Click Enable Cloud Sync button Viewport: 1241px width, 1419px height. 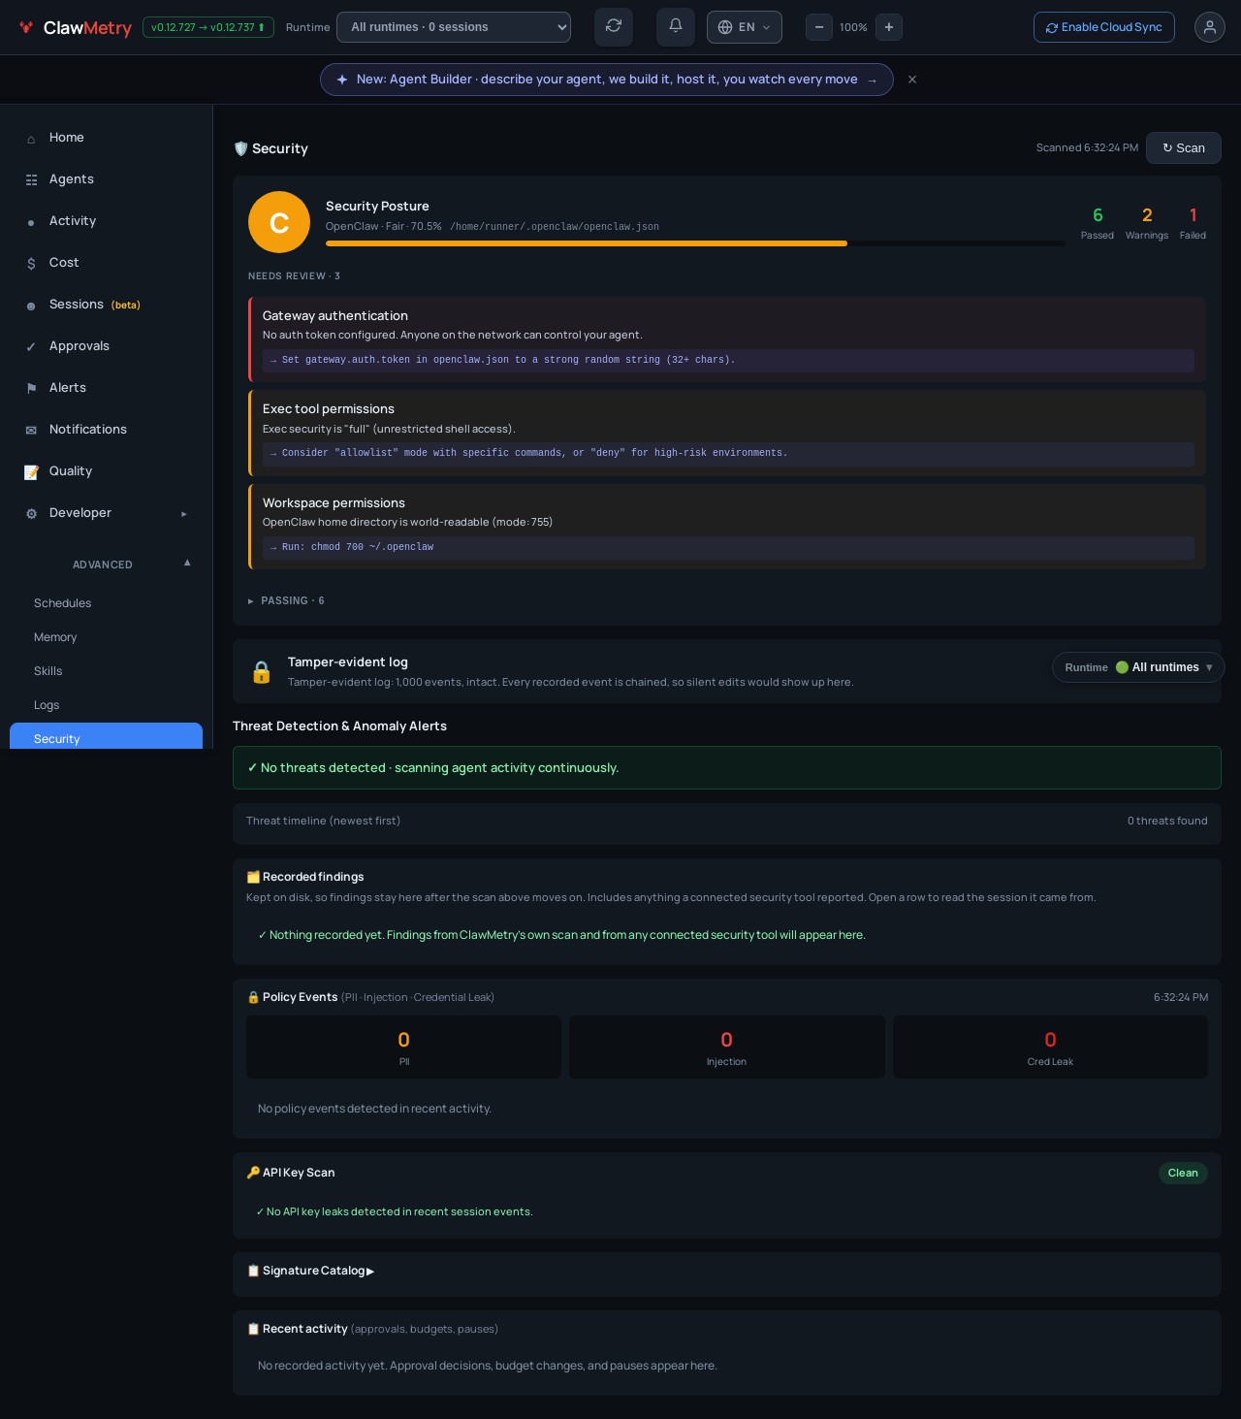click(1104, 27)
